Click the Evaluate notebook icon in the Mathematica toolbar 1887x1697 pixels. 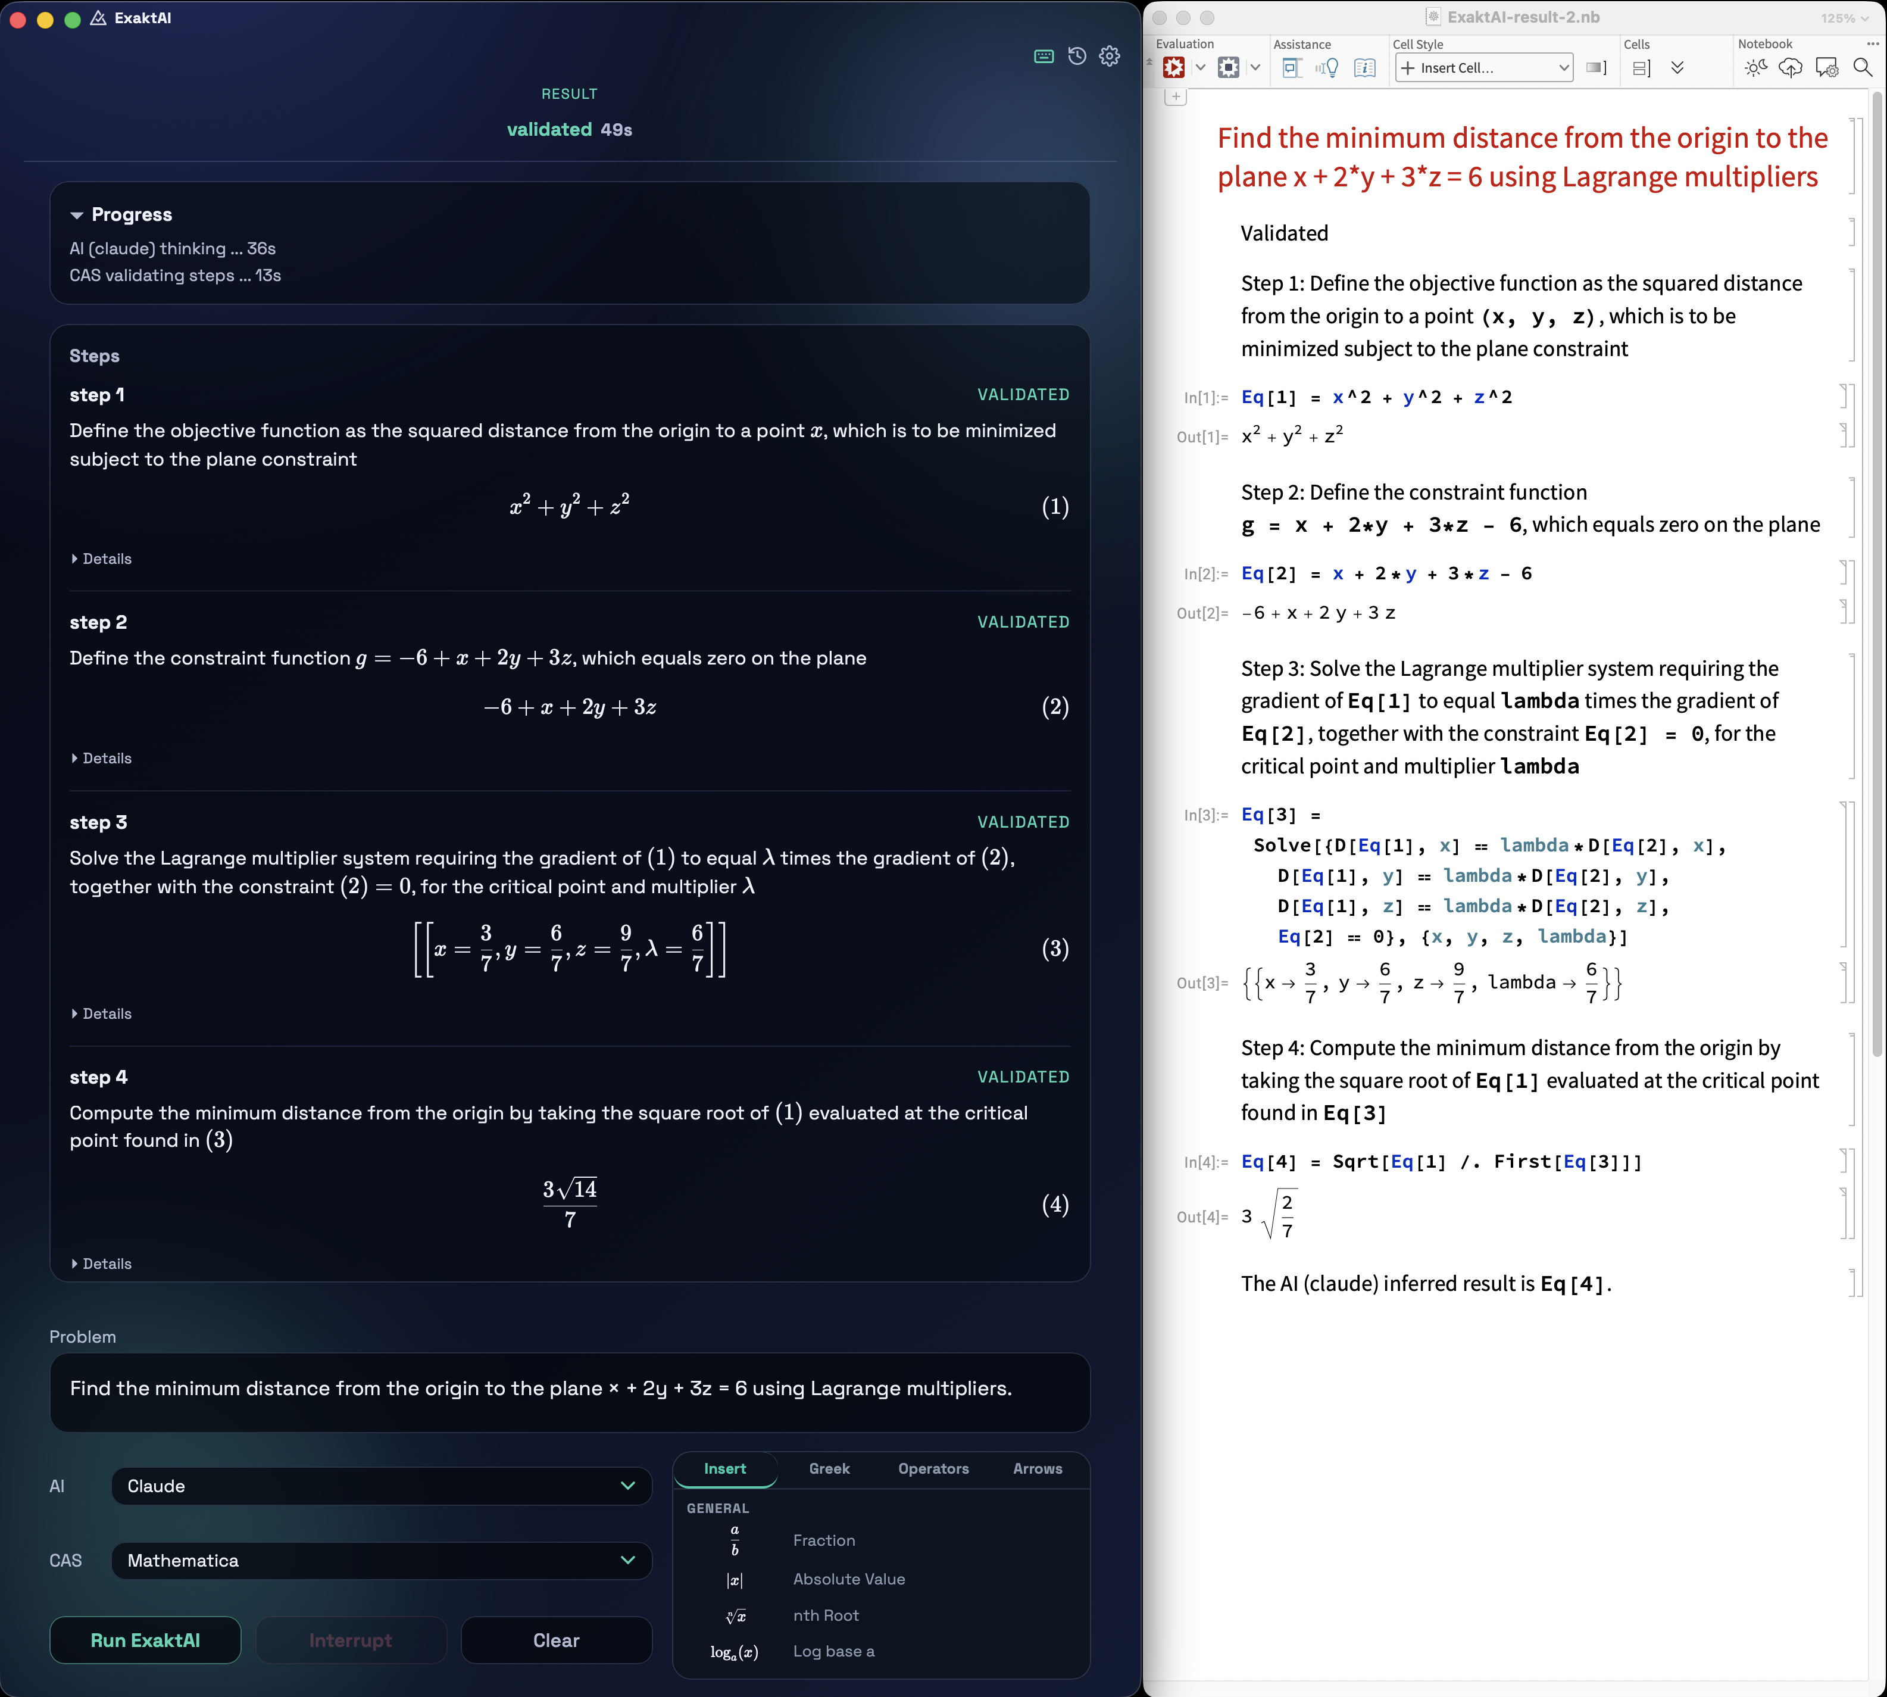[x=1174, y=67]
